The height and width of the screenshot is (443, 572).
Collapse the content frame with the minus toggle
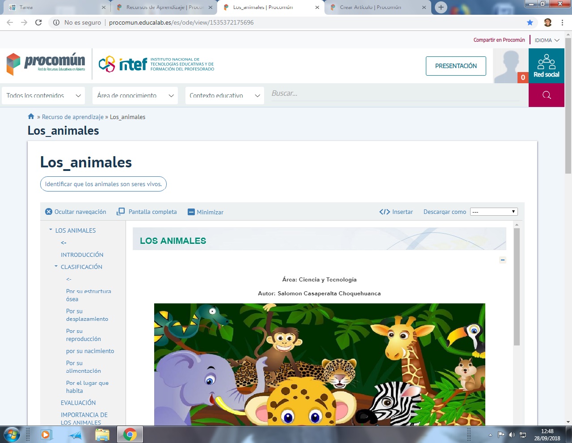[x=502, y=260]
